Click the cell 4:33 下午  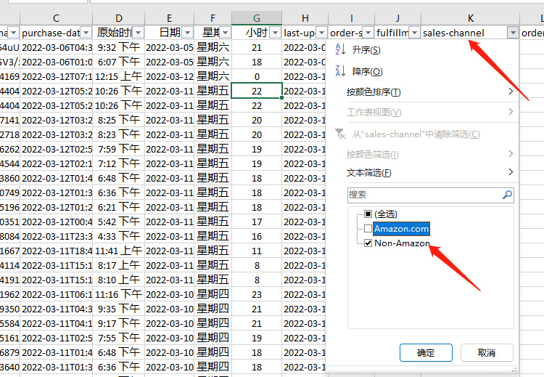point(119,236)
